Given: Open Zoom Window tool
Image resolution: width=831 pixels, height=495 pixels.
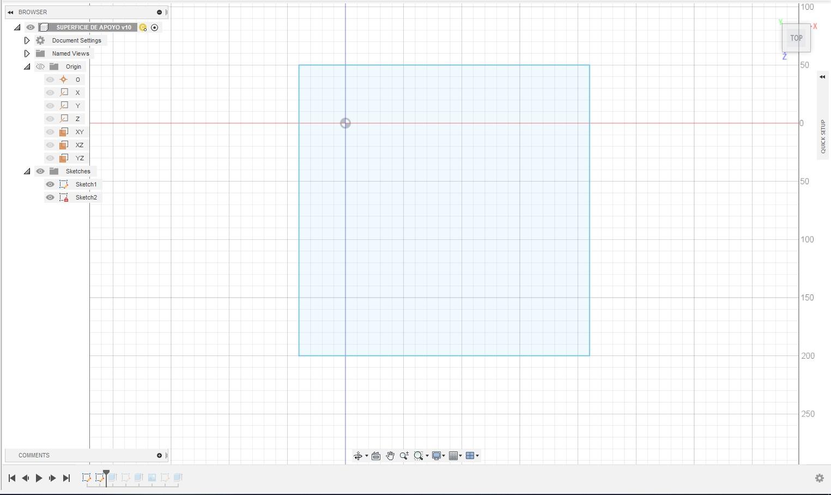Looking at the screenshot, I should [418, 456].
